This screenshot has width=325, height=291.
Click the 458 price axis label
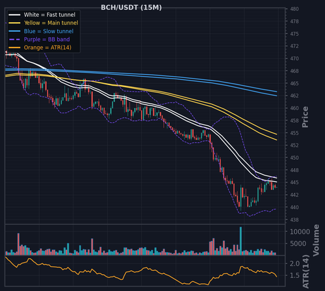294,121
